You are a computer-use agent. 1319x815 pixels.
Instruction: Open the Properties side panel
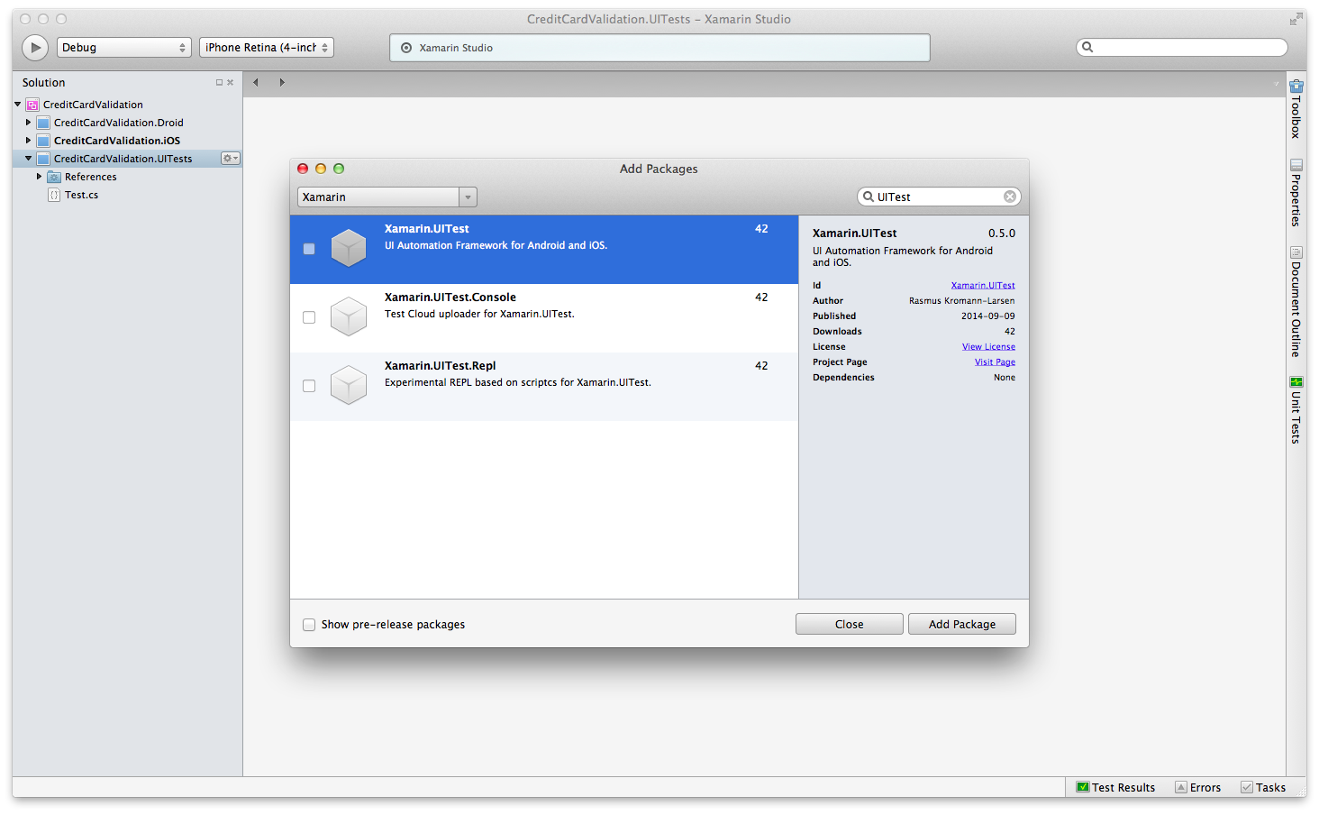[1296, 193]
